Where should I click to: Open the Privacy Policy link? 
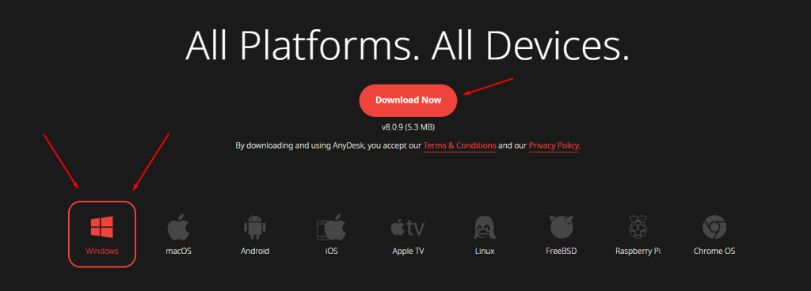(x=554, y=145)
